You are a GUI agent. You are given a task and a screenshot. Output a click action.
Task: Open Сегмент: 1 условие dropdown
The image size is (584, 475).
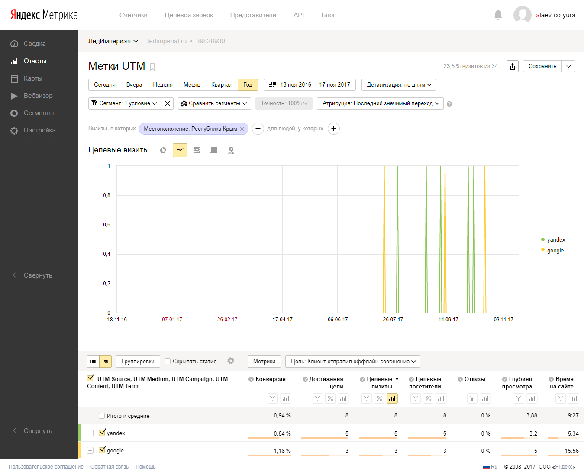point(125,103)
